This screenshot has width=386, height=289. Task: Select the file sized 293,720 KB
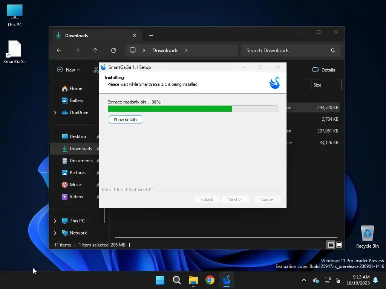pos(328,107)
